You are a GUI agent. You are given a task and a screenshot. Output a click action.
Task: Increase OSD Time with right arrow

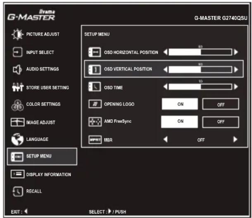(236, 87)
